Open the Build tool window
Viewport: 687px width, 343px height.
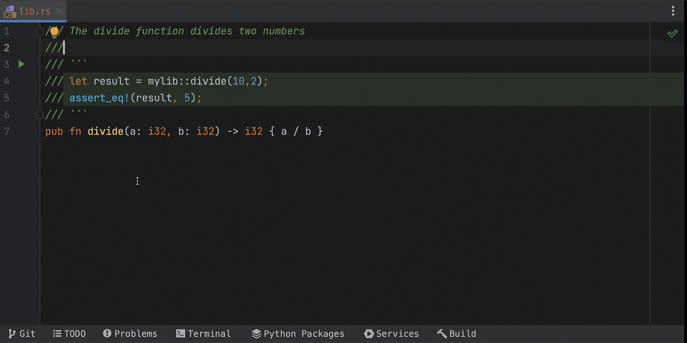coord(457,333)
